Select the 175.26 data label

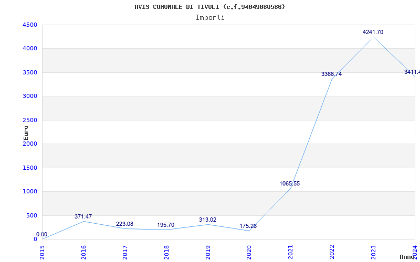[x=248, y=226]
